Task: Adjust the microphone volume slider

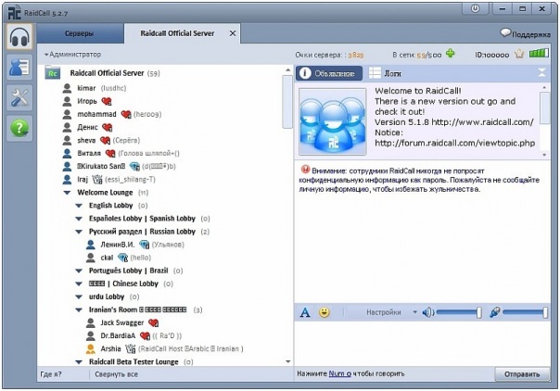Action: coord(525,312)
